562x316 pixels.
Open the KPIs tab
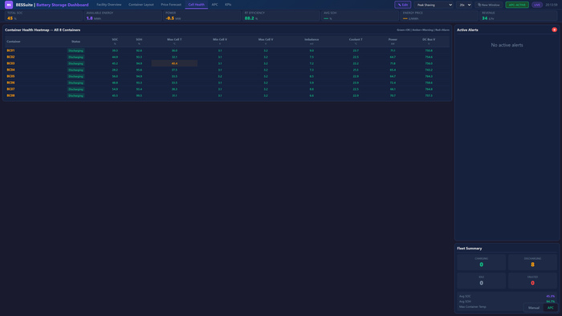[228, 5]
